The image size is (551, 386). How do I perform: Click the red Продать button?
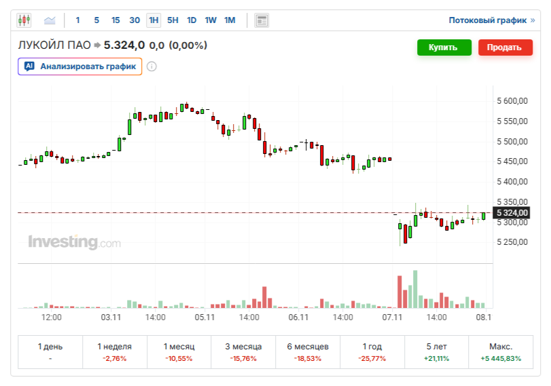pyautogui.click(x=505, y=47)
